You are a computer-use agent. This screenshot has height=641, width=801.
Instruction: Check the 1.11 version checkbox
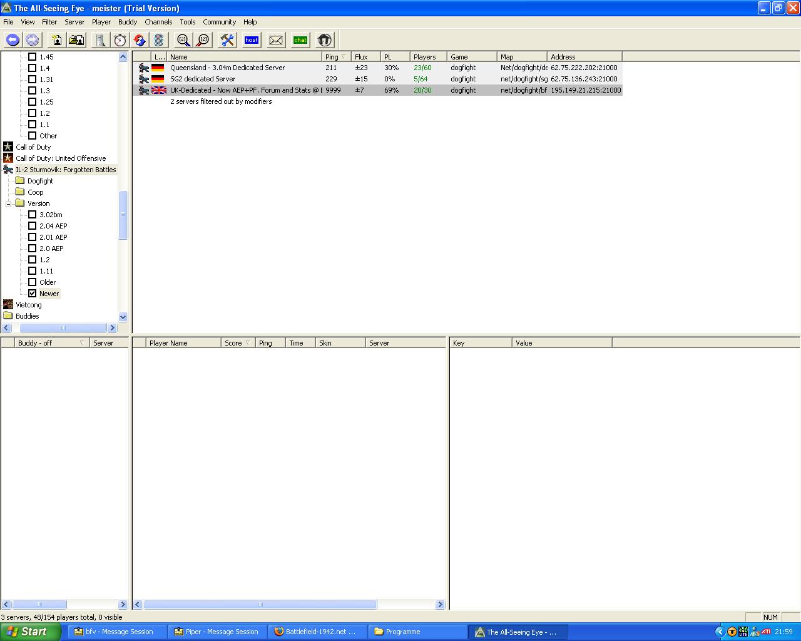coord(33,271)
